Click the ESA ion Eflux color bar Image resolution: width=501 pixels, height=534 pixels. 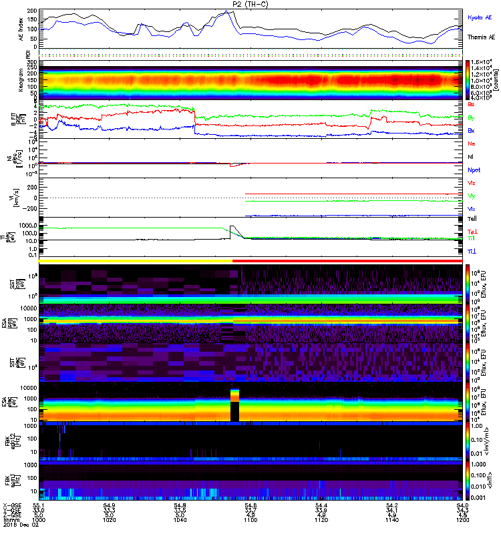[x=468, y=323]
